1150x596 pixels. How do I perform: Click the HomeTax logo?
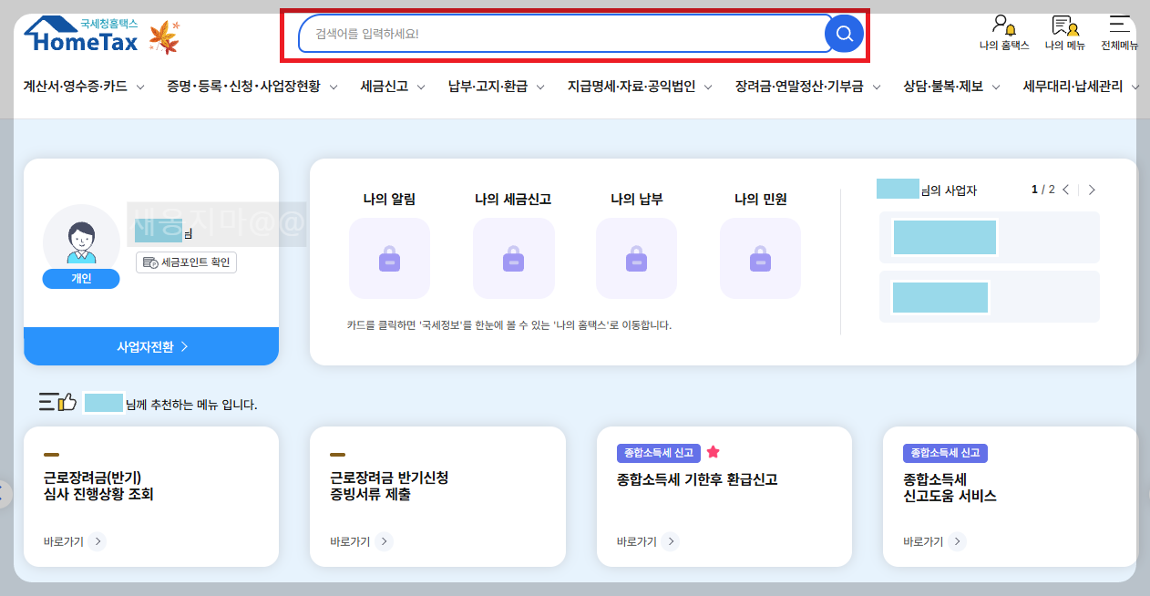pos(80,35)
